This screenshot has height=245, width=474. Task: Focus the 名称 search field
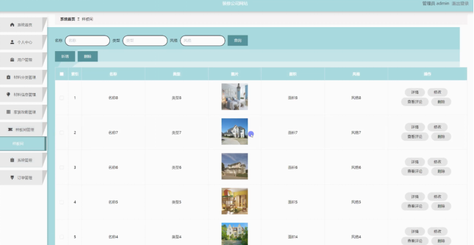pos(87,41)
